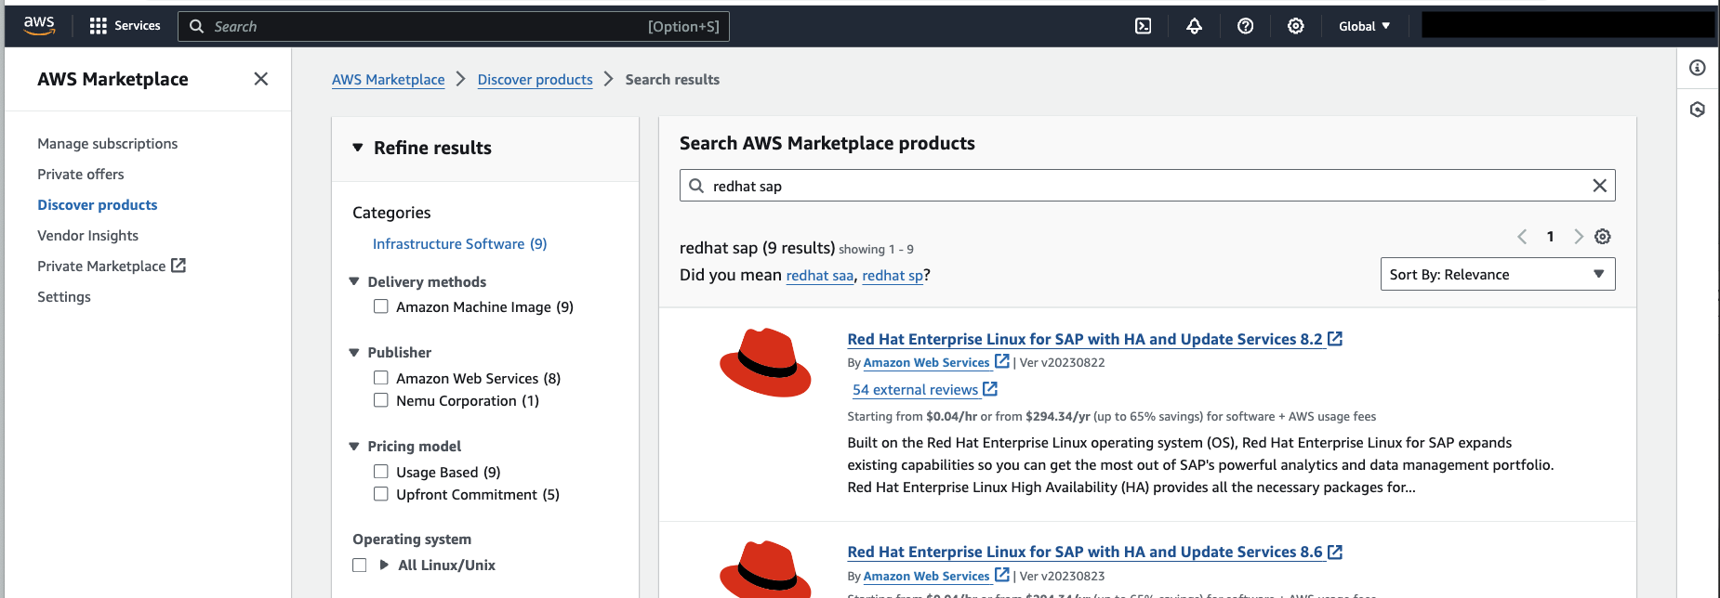Open Settings in sidebar
This screenshot has height=598, width=1720.
(64, 296)
